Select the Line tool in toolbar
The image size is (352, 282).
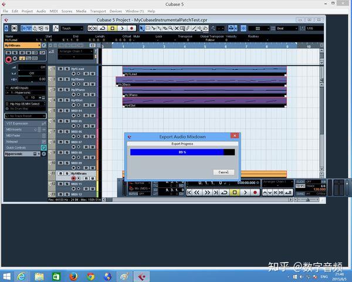click(x=194, y=28)
